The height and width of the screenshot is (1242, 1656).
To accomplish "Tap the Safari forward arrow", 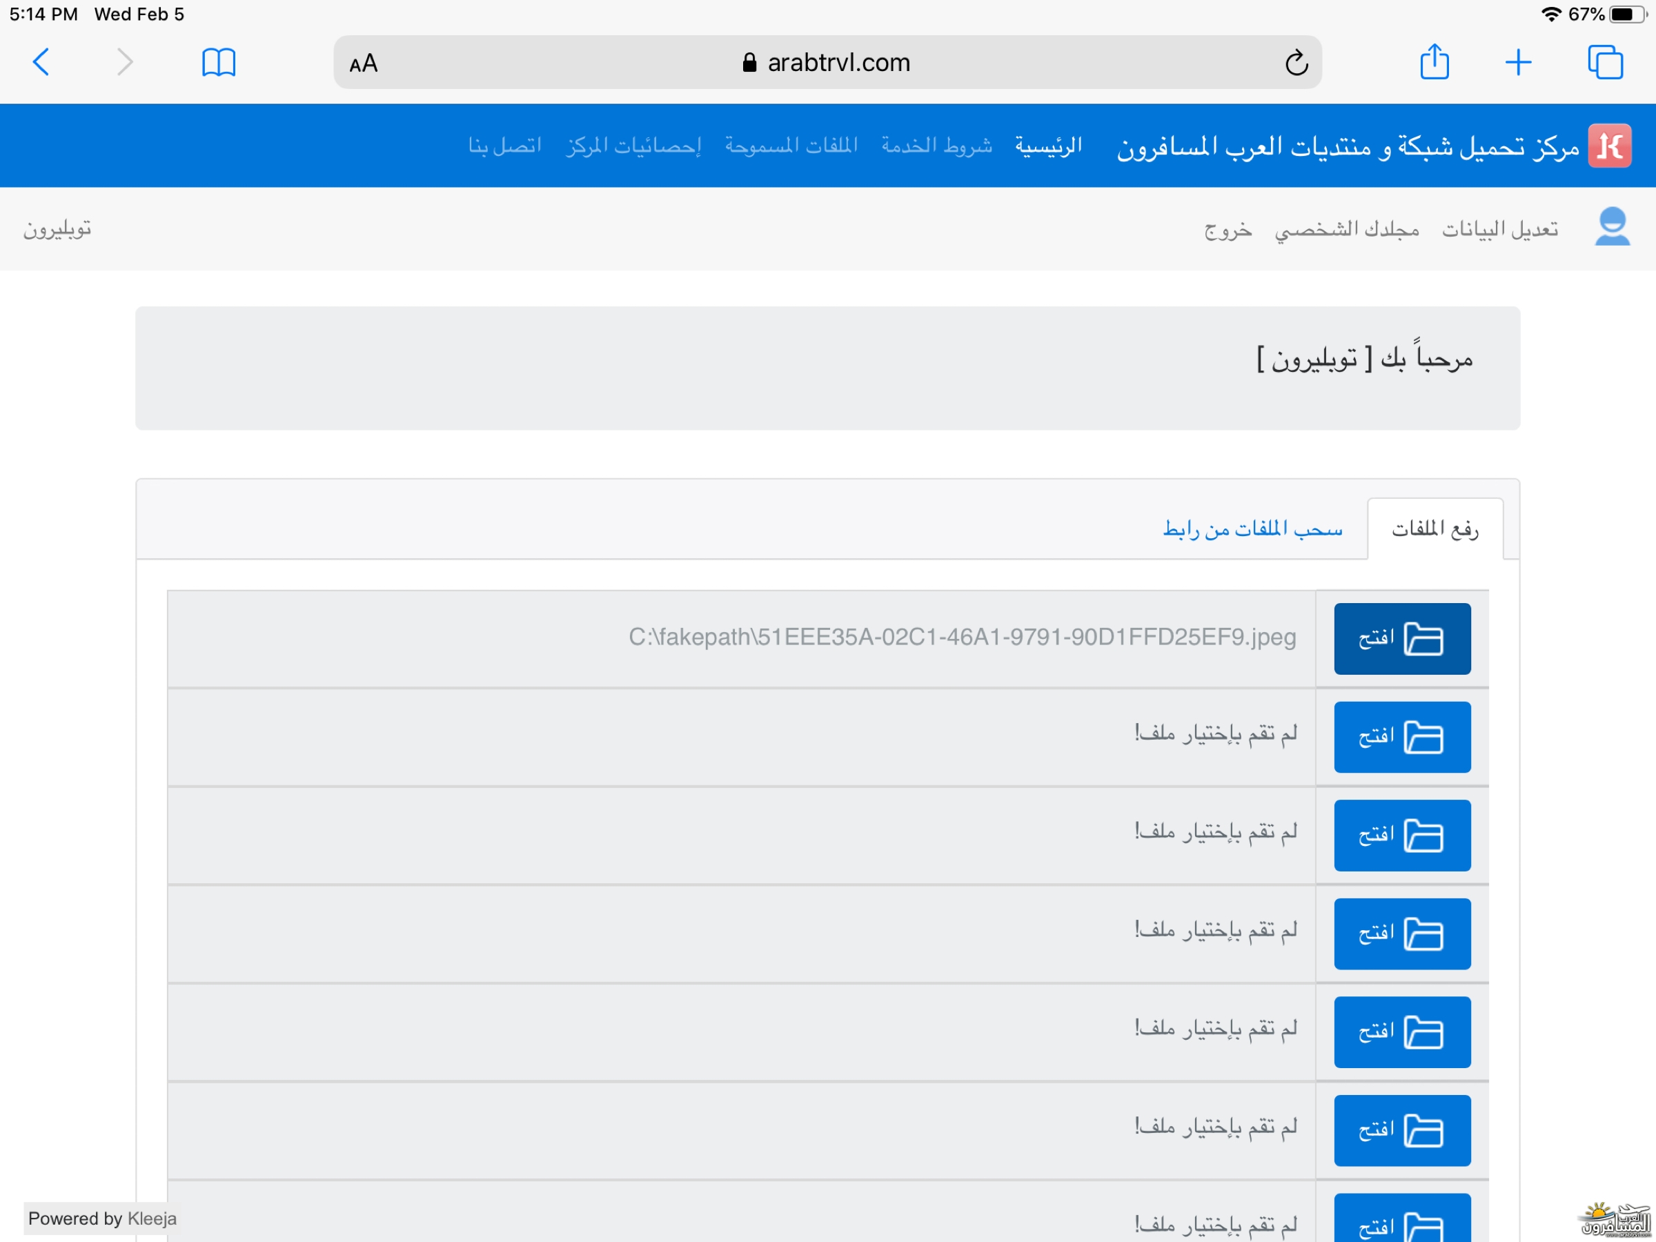I will tap(124, 62).
